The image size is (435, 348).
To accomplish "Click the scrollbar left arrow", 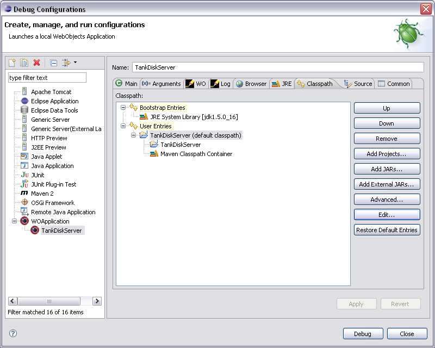I will pos(13,301).
